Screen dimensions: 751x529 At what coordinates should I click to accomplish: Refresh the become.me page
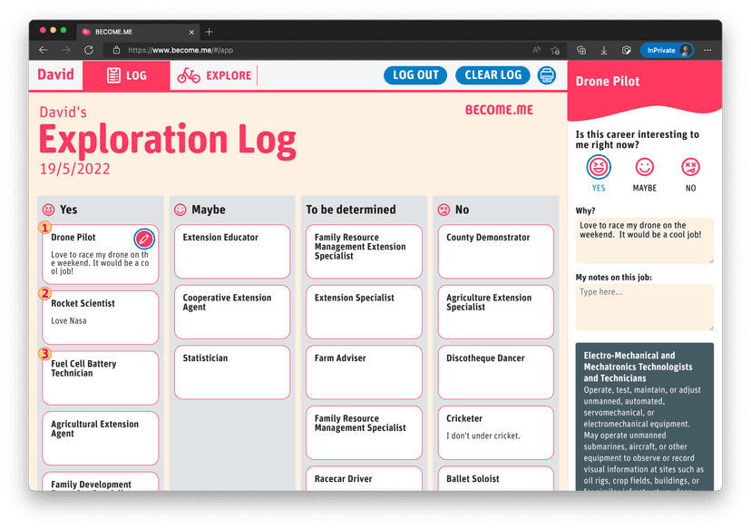pyautogui.click(x=89, y=50)
